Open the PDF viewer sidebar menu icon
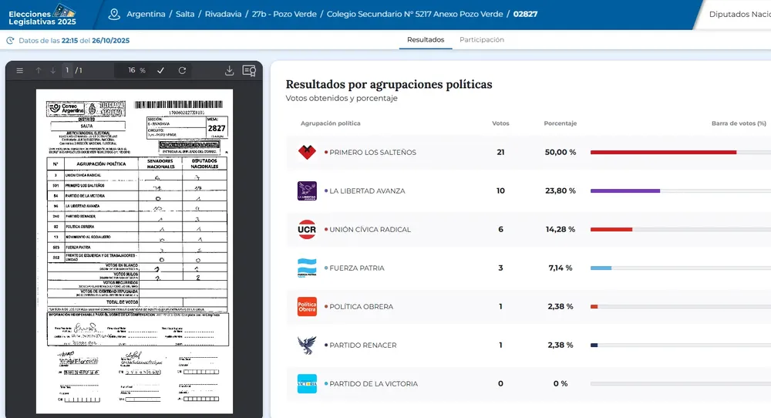Viewport: 771px width, 418px height. (x=20, y=70)
